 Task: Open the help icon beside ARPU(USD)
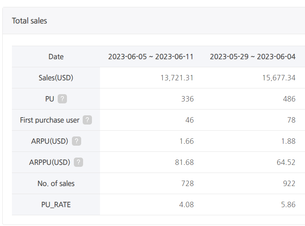77,141
